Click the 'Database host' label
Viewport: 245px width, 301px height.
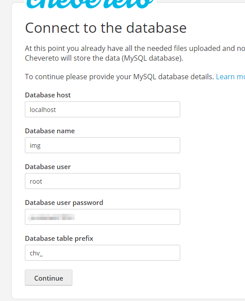click(x=48, y=95)
